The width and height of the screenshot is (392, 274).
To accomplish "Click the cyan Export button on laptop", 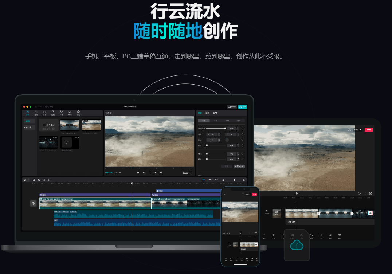I will pos(243,107).
